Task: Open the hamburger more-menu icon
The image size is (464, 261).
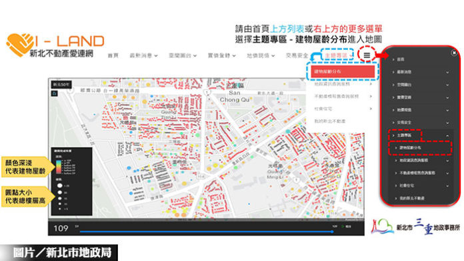Action: pos(367,55)
